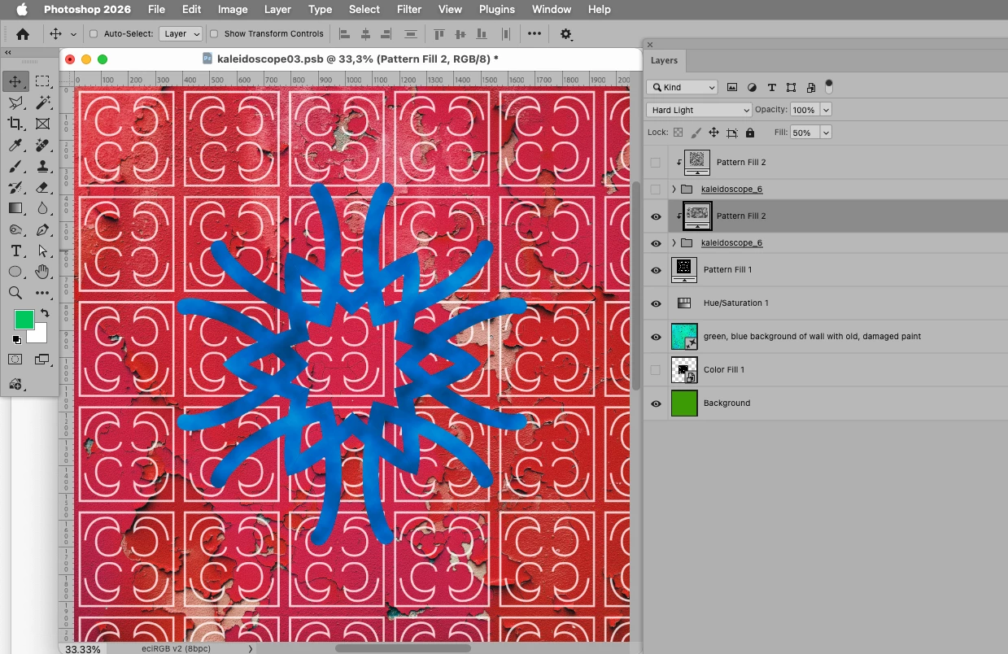Select the Crop tool

pos(15,124)
